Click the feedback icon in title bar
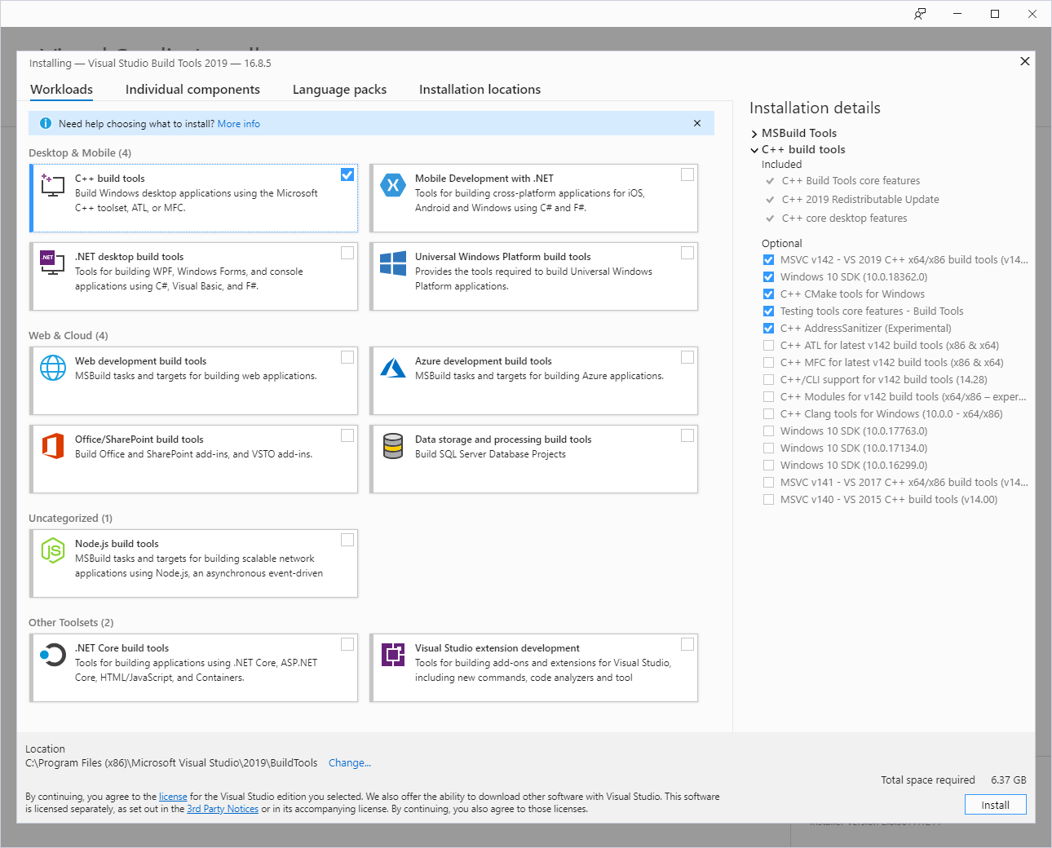1052x848 pixels. [920, 14]
